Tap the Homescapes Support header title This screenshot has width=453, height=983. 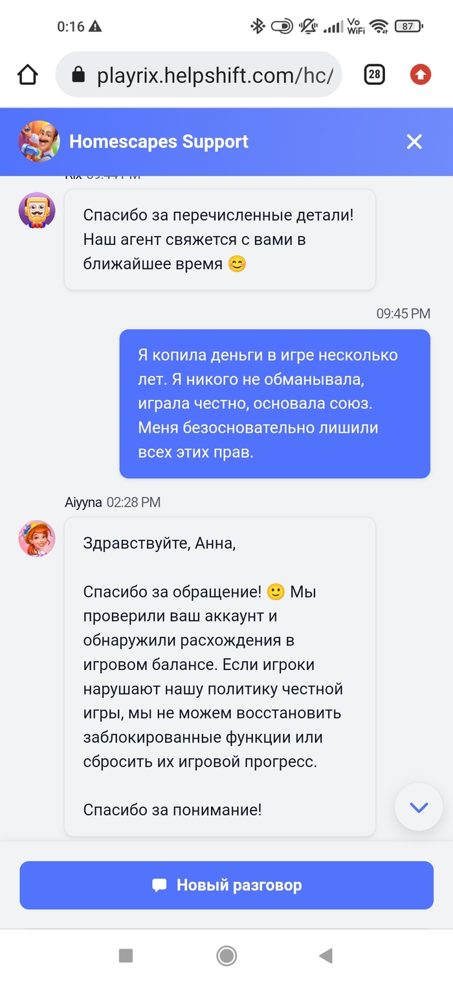(159, 142)
